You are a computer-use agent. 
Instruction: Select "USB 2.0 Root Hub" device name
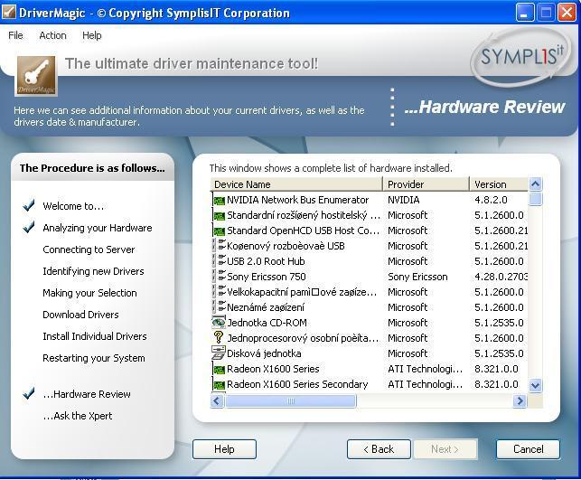click(x=266, y=261)
